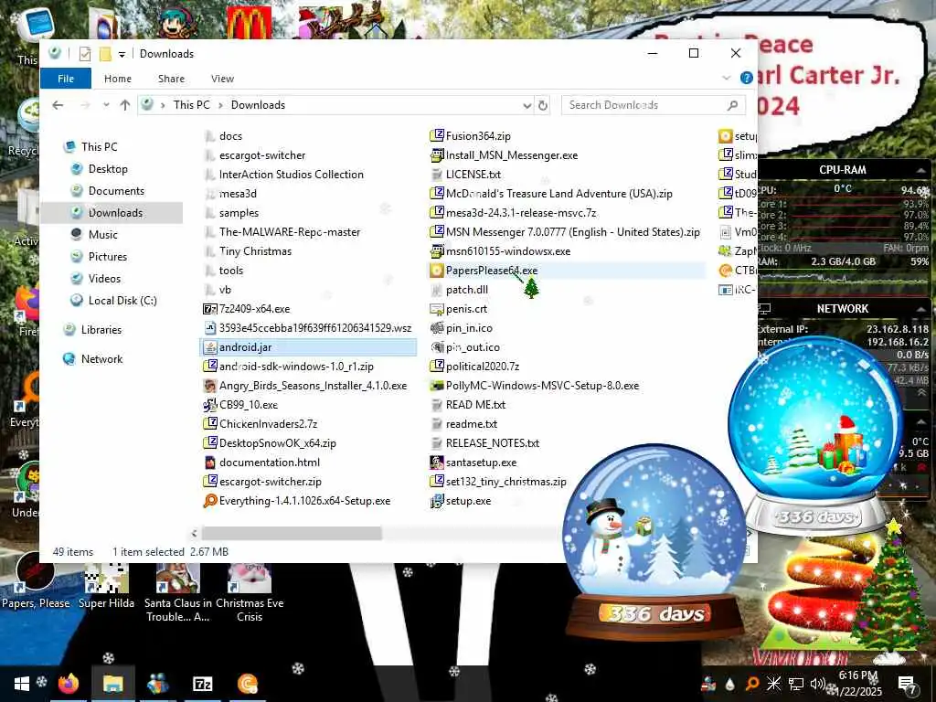
Task: Select the 7z2409-x64.exe file icon
Action: point(210,309)
